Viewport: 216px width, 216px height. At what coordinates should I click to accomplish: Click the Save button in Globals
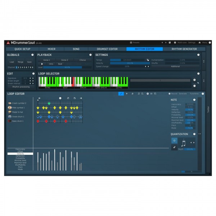(x=29, y=62)
